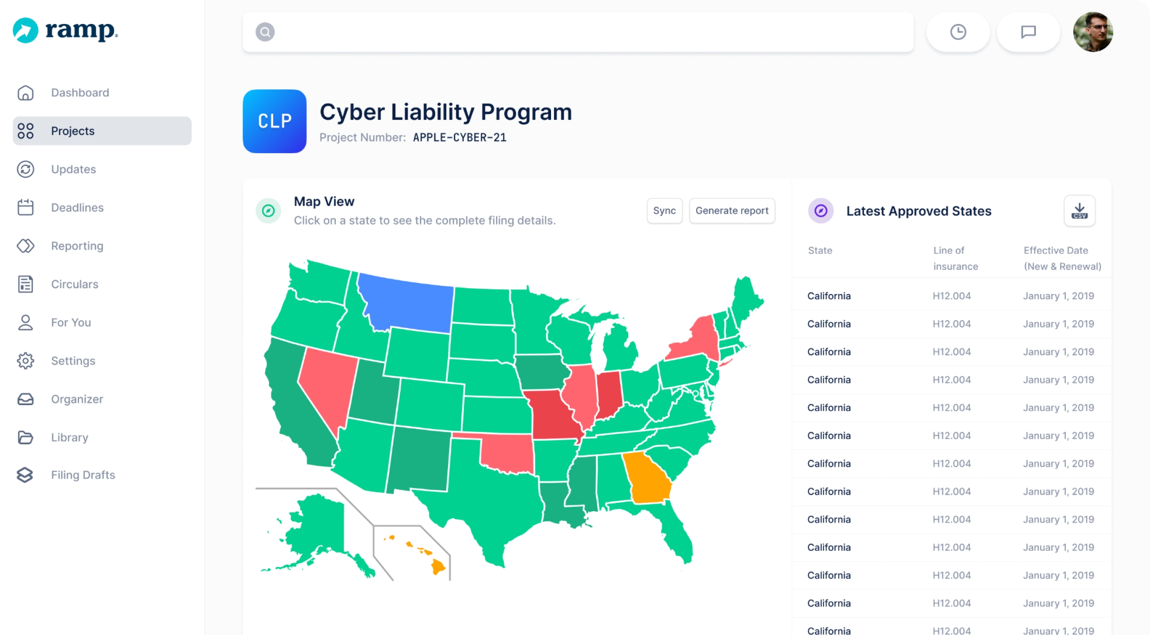Click the search bar icon

click(265, 32)
